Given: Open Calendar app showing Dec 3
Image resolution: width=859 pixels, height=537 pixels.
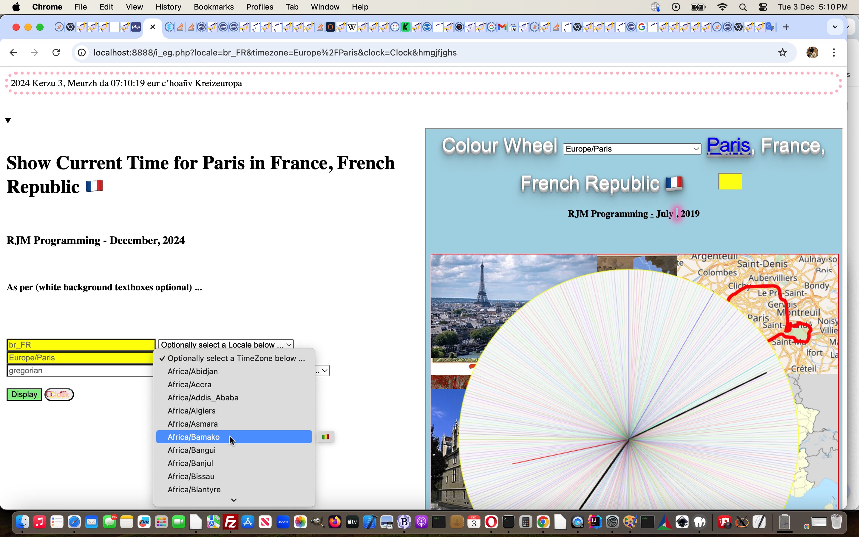Looking at the screenshot, I should [x=474, y=522].
